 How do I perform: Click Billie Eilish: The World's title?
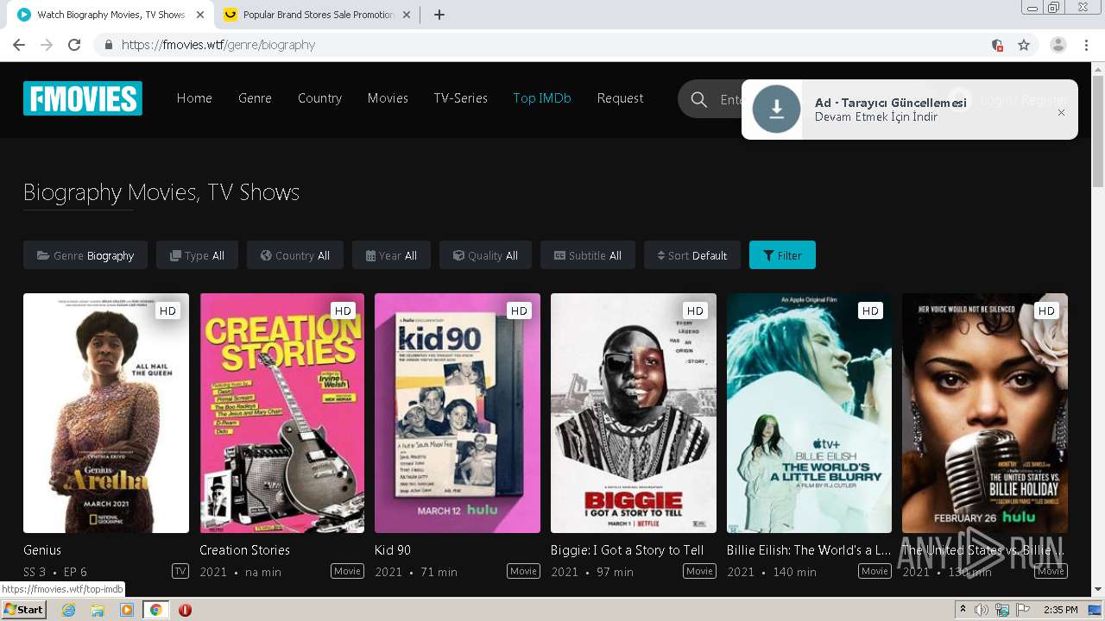pos(809,549)
